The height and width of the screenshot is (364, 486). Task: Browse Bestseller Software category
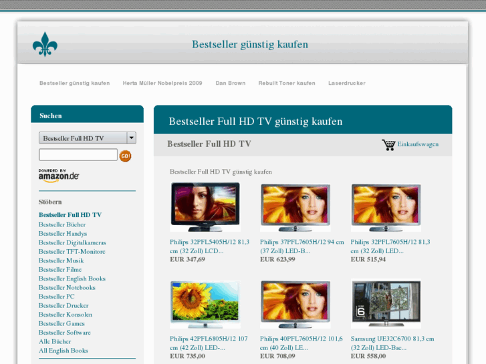click(64, 333)
